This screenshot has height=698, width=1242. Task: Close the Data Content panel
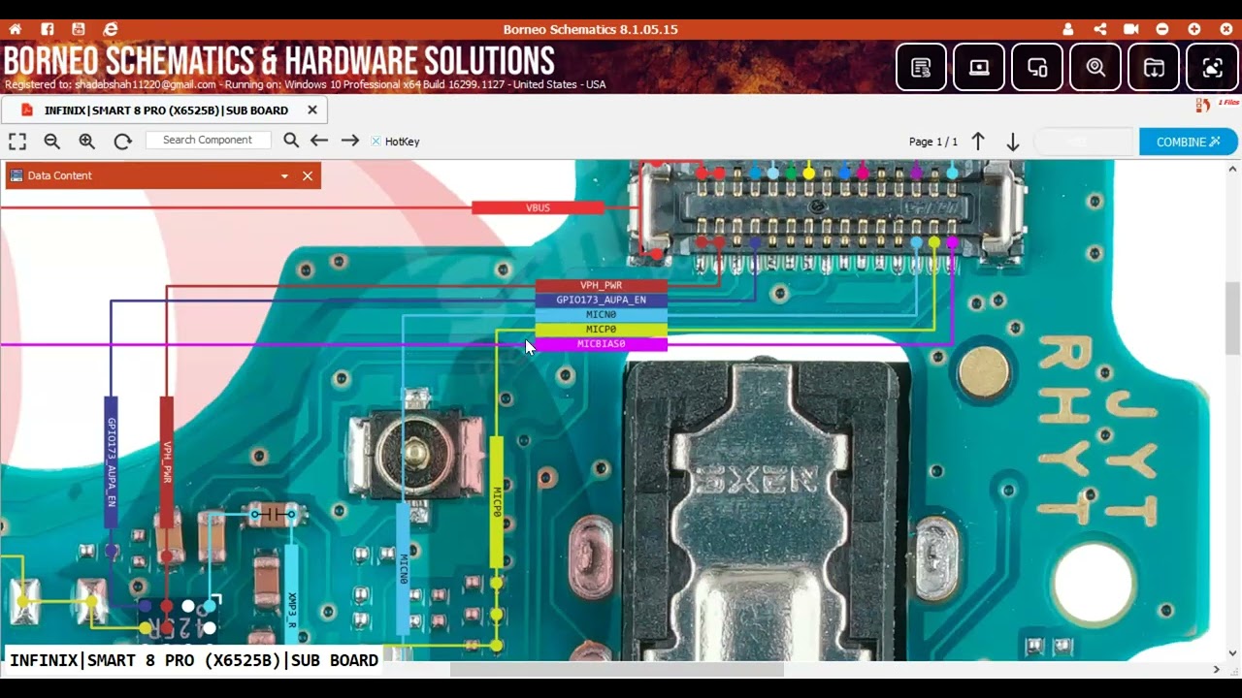308,175
